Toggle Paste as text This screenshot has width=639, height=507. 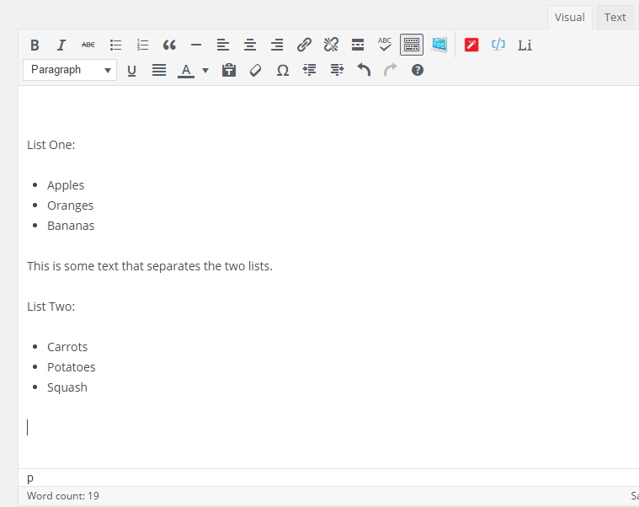[229, 71]
